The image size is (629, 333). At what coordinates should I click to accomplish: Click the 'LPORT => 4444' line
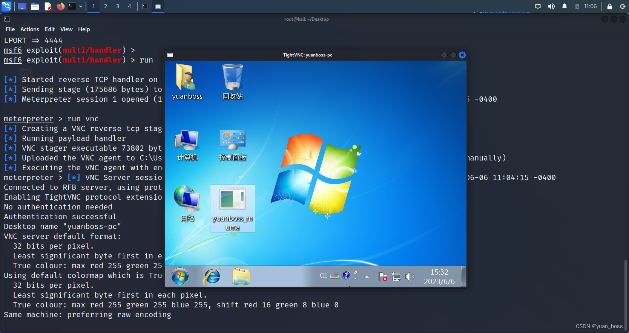coord(33,40)
